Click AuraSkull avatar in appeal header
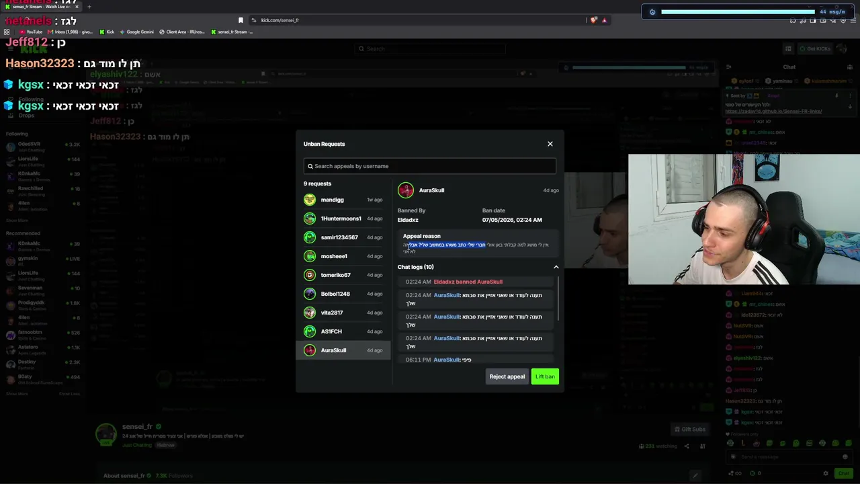The width and height of the screenshot is (860, 484). (x=406, y=190)
